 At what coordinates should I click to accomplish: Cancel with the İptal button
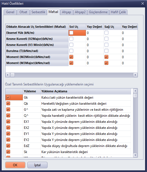37,165
